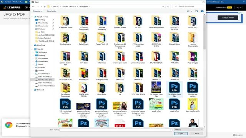Open the 'APK SITES DESIGN' folder
Image resolution: width=246 pixels, height=138 pixels.
coord(175,23)
